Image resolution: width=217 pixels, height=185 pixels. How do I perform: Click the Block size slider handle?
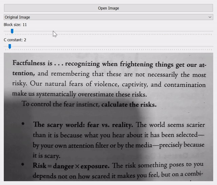pos(12,31)
